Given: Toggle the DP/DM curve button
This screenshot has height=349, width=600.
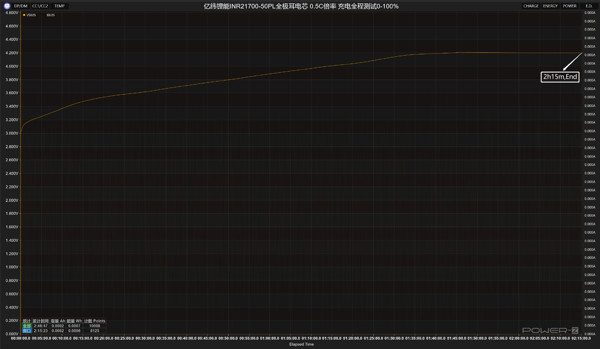Looking at the screenshot, I should (21, 6).
